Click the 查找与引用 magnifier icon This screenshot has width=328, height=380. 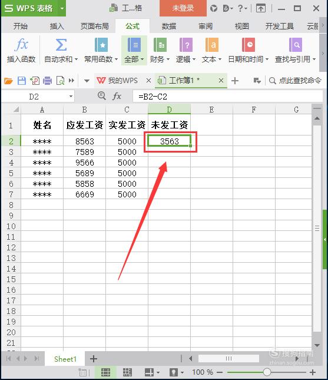(295, 45)
